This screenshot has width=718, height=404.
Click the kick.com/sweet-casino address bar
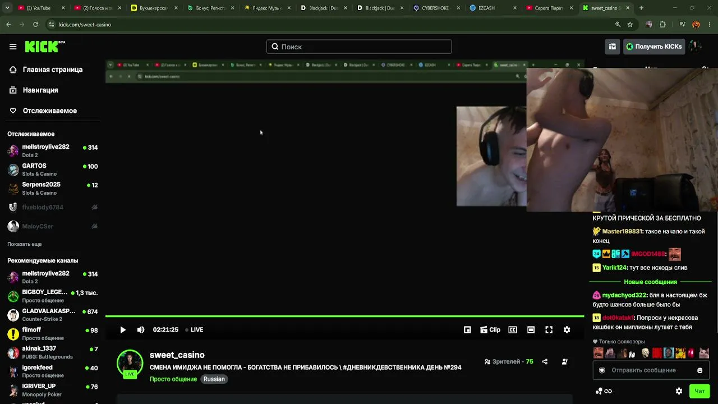pos(342,25)
